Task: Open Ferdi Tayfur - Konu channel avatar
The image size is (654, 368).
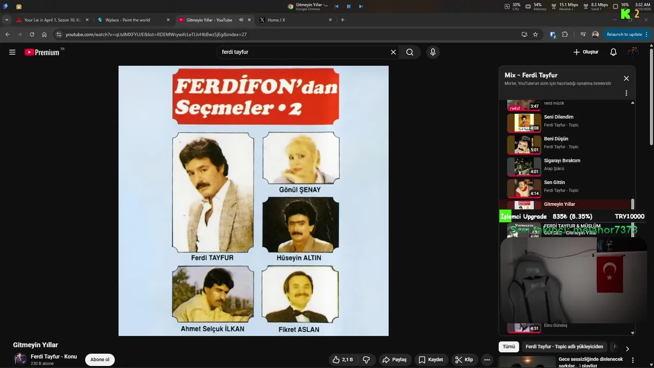Action: click(20, 359)
